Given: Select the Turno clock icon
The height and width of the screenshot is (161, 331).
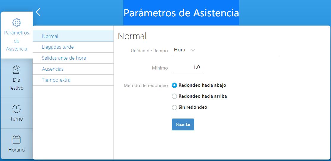Looking at the screenshot, I should (16, 109).
